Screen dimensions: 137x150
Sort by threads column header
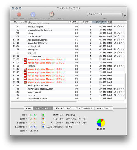point(85,22)
